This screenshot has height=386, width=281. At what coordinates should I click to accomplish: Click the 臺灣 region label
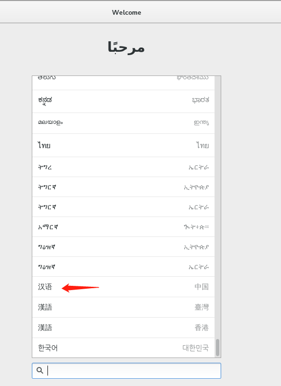coord(202,307)
